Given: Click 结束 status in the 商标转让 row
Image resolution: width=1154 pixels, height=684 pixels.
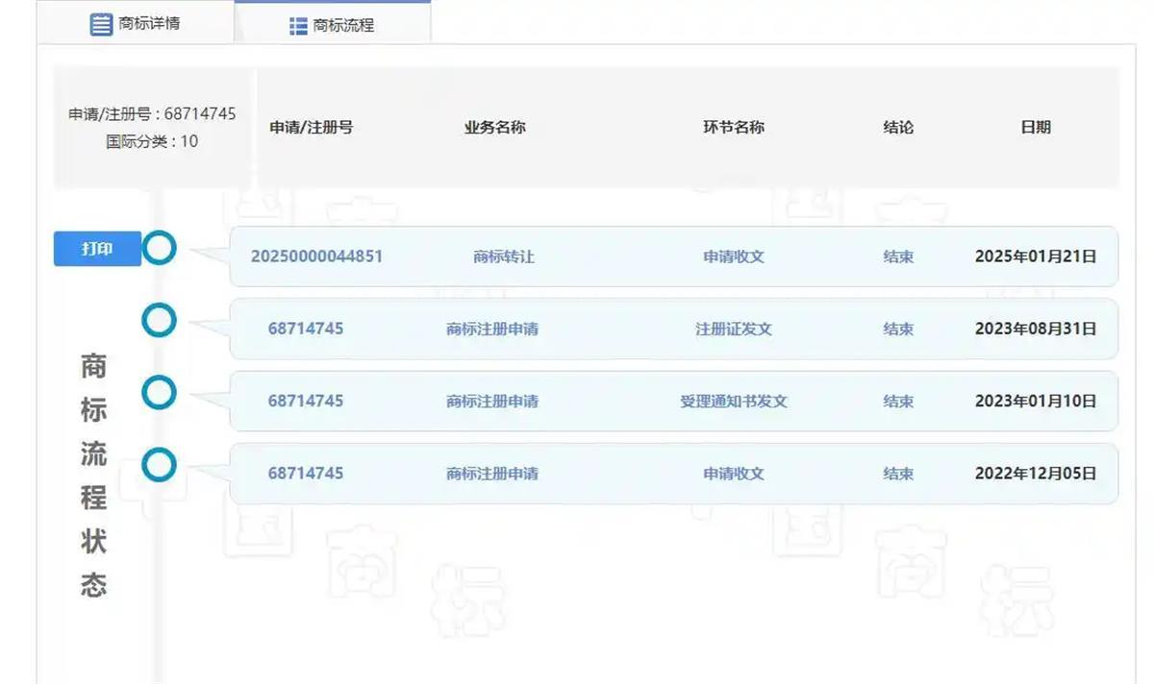Looking at the screenshot, I should pyautogui.click(x=898, y=256).
